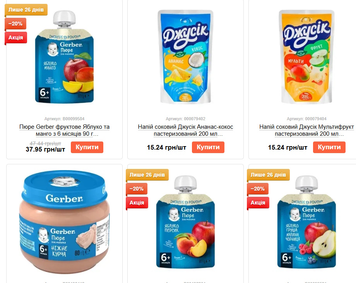Click the Акція badge on the peach puree
This screenshot has height=283, width=356.
137,203
